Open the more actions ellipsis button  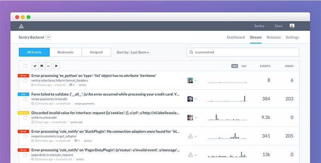coord(49,66)
